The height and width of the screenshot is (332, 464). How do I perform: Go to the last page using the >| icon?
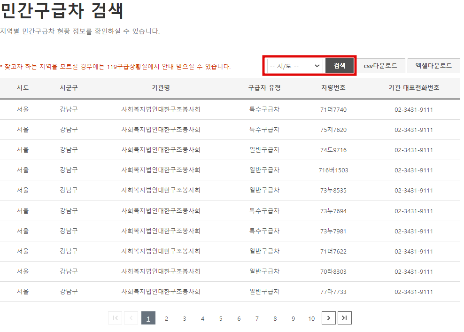click(x=345, y=318)
